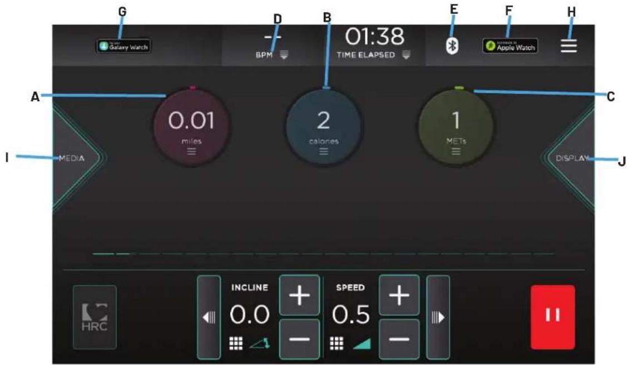Tap the Galaxy Watch connect badge
The image size is (629, 365).
click(x=123, y=46)
